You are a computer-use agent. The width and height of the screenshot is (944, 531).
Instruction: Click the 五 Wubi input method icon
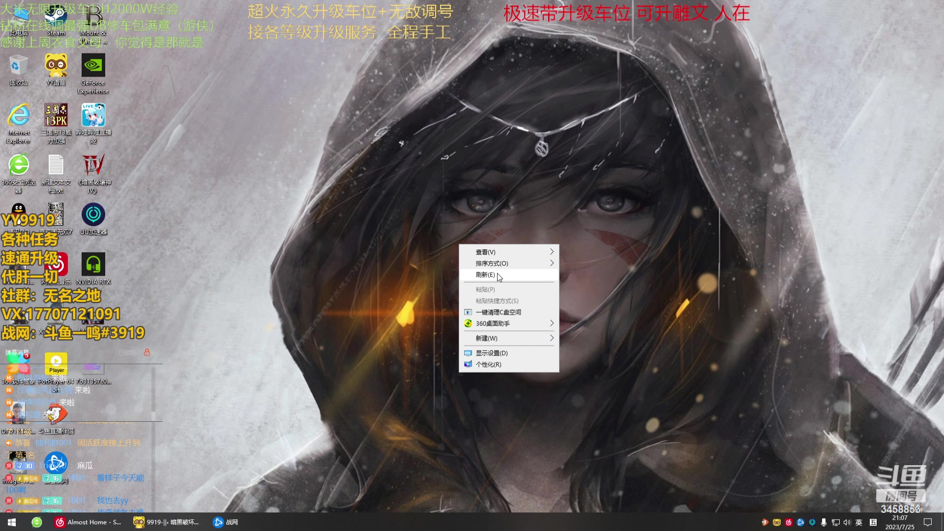873,522
